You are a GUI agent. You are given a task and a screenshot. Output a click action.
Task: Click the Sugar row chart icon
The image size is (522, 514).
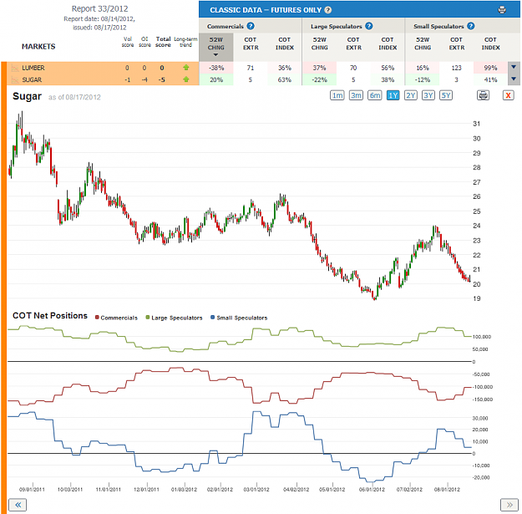(15, 80)
